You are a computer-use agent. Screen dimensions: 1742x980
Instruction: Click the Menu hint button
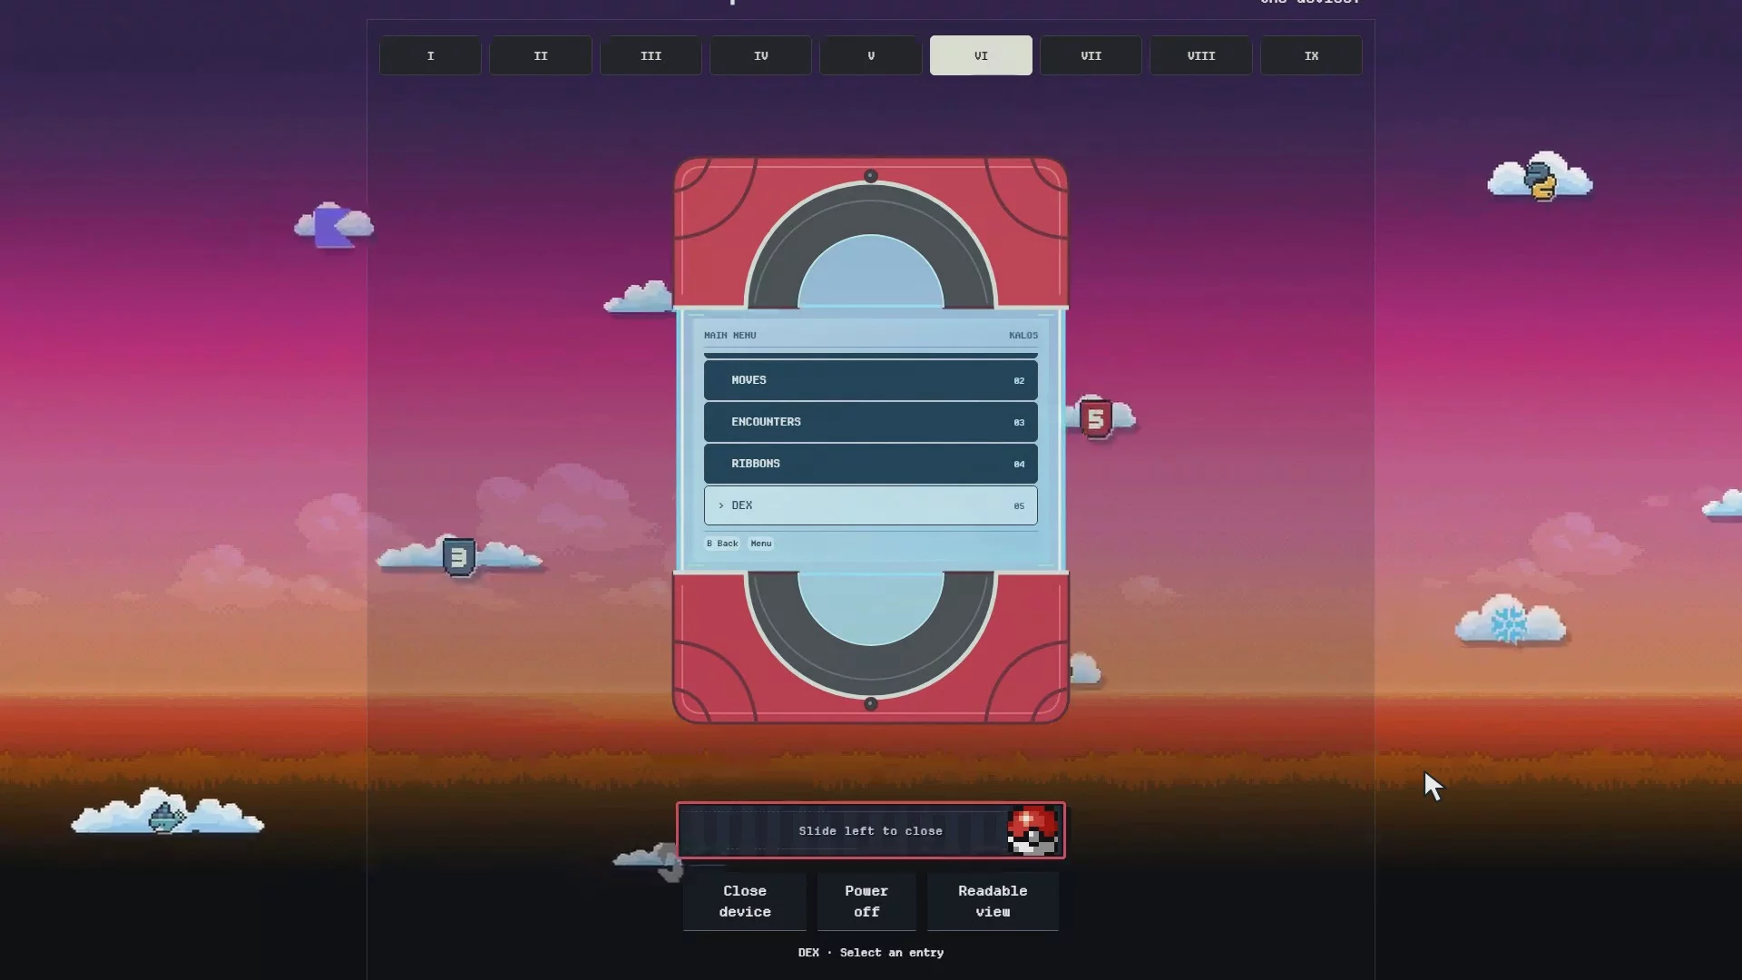[x=761, y=544]
